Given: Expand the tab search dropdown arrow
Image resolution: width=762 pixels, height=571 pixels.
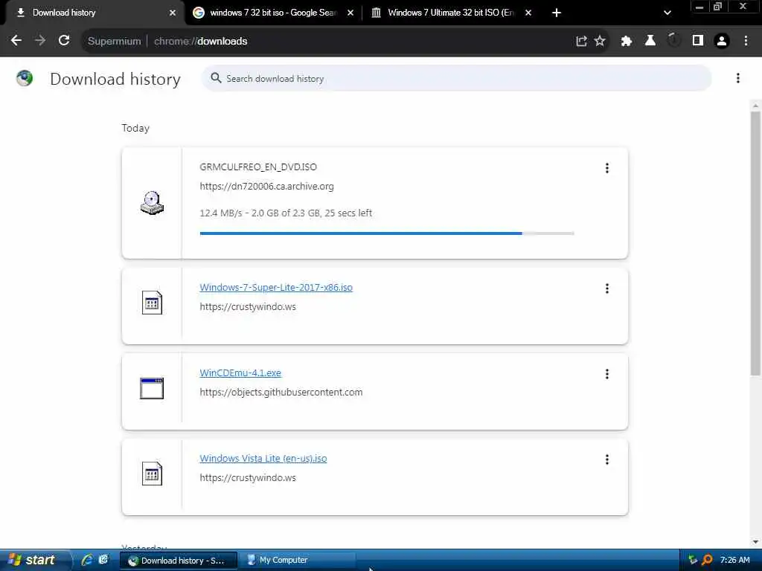Looking at the screenshot, I should (x=667, y=13).
